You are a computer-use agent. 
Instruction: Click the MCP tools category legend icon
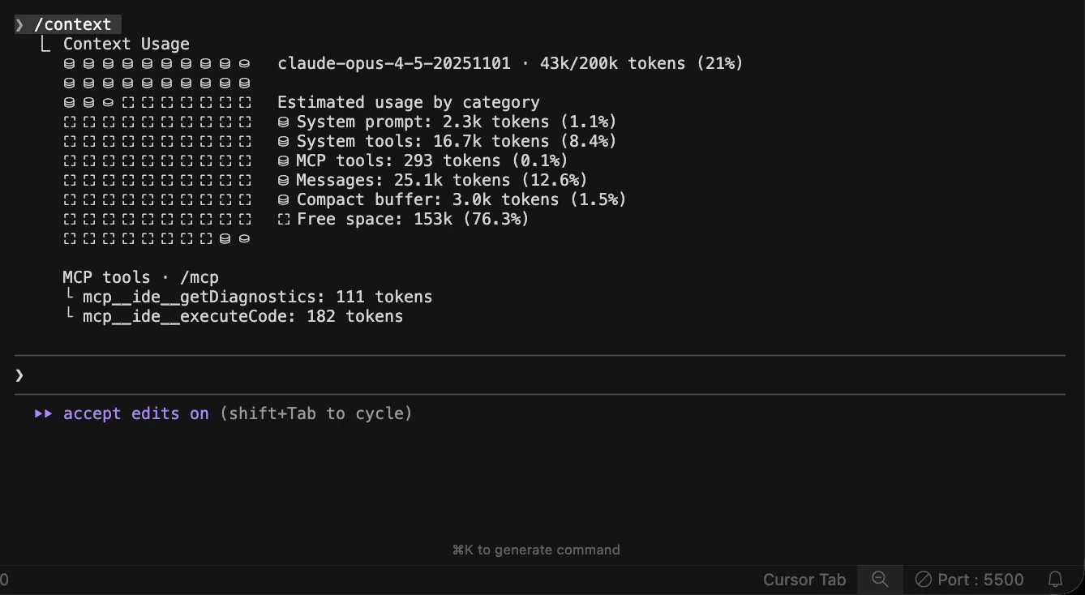(x=283, y=161)
